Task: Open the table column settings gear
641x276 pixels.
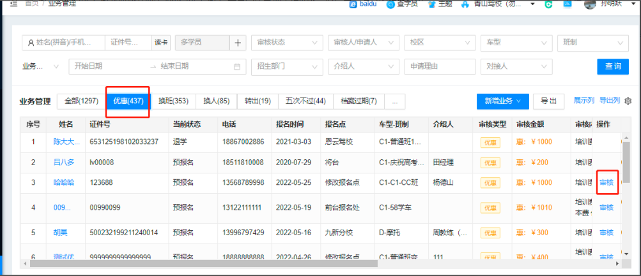Action: pyautogui.click(x=628, y=101)
